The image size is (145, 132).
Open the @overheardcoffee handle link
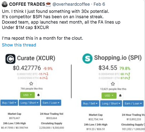click(x=71, y=4)
